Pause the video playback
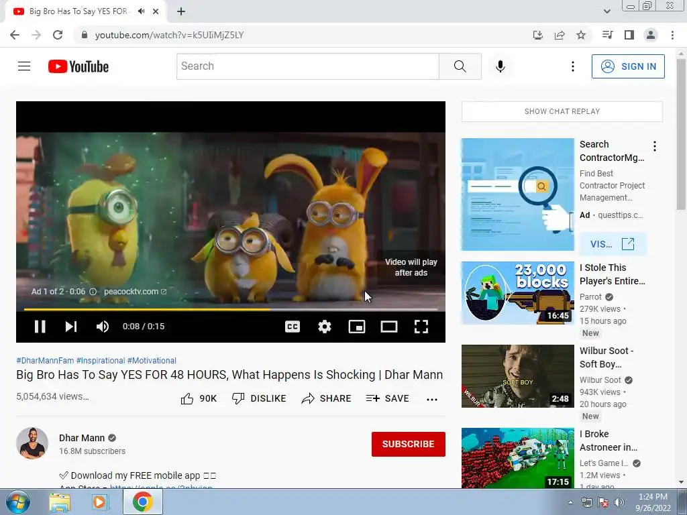The height and width of the screenshot is (515, 687). point(40,327)
